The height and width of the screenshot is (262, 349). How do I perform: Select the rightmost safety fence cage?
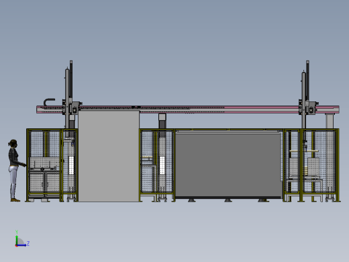click(x=311, y=165)
